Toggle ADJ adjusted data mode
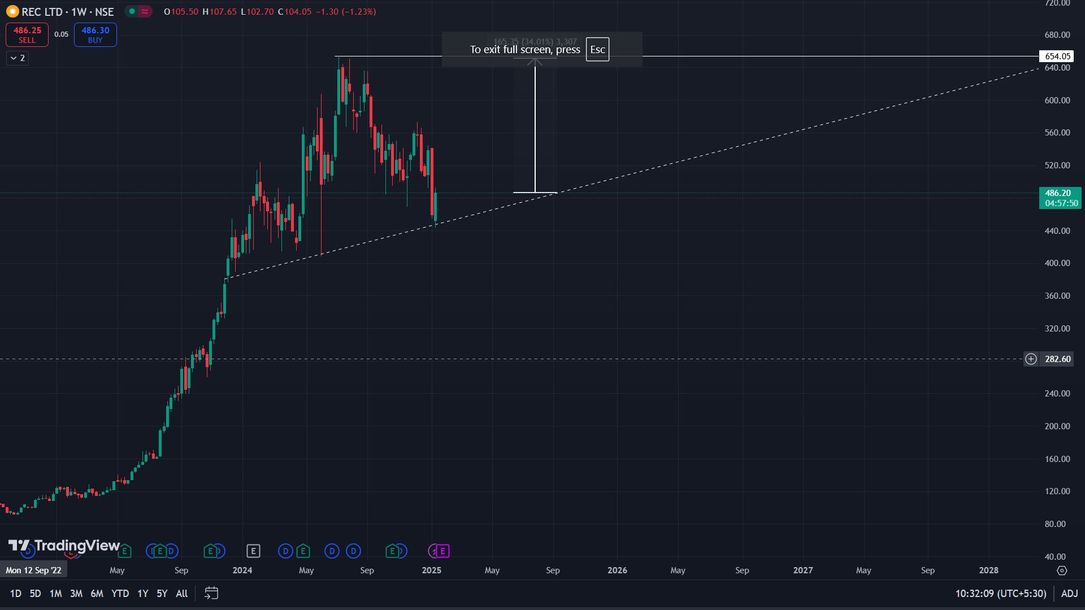Screen dimensions: 1085x610 pos(1069,593)
